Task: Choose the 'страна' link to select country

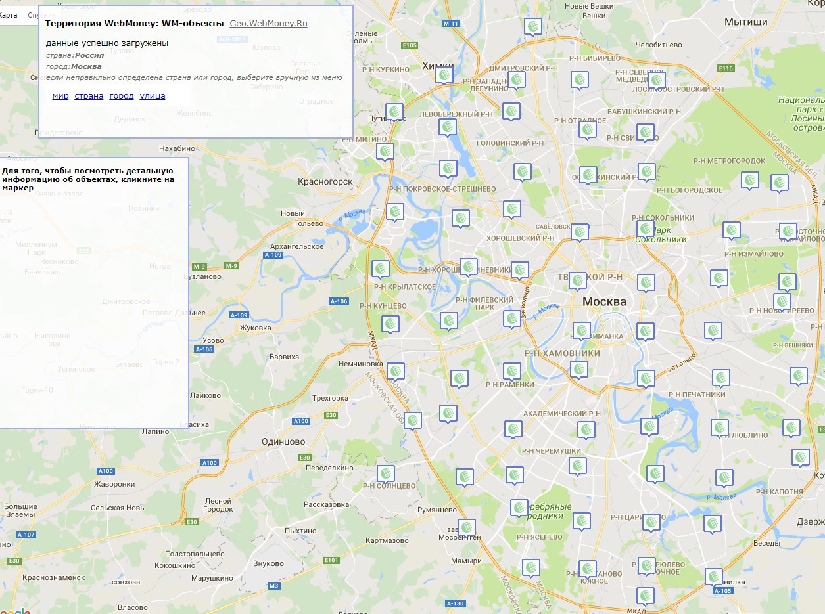Action: [x=89, y=96]
